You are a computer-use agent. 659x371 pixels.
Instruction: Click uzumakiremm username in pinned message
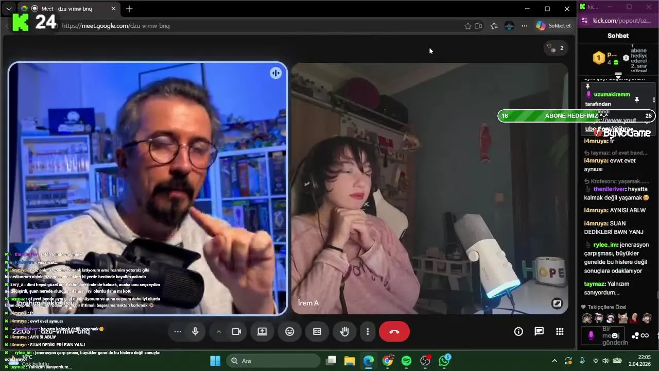tap(612, 95)
